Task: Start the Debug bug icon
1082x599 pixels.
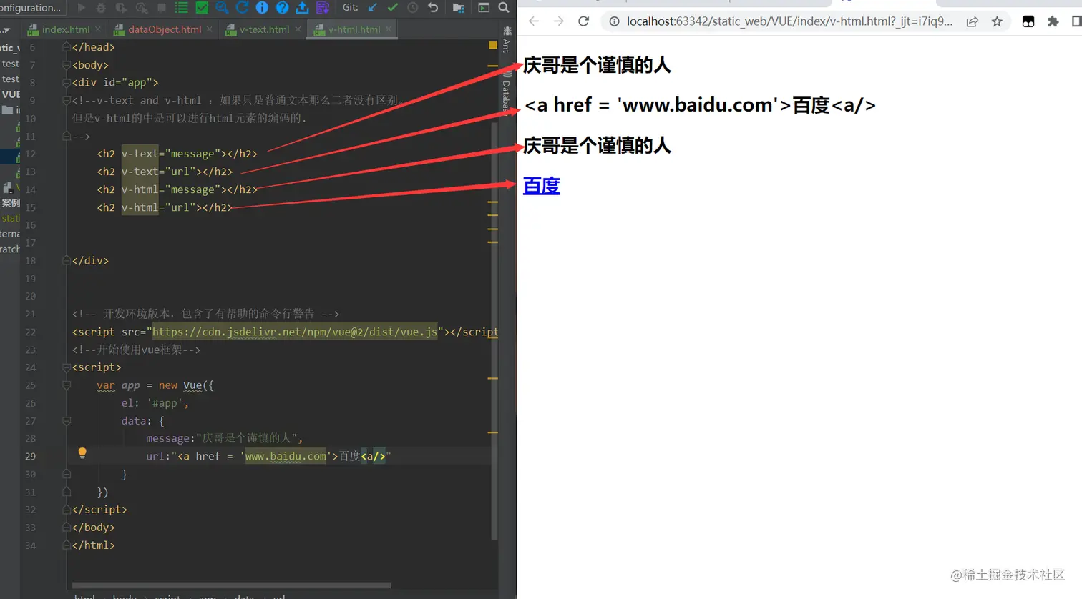Action: [101, 8]
